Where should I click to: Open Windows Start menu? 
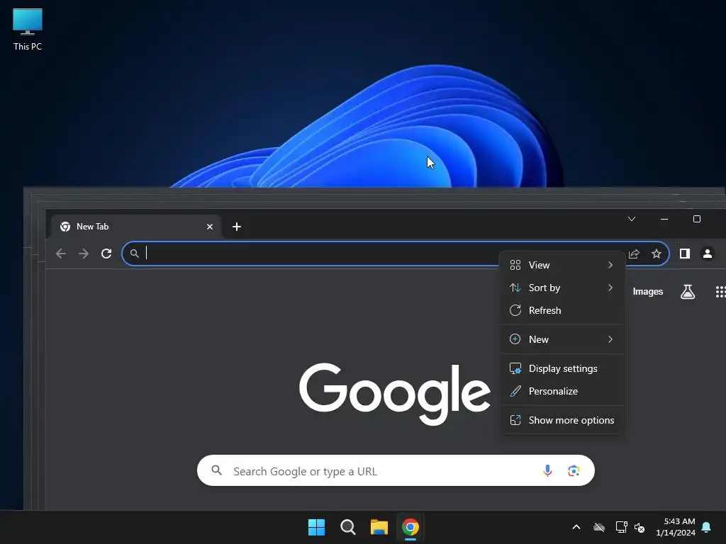317,527
